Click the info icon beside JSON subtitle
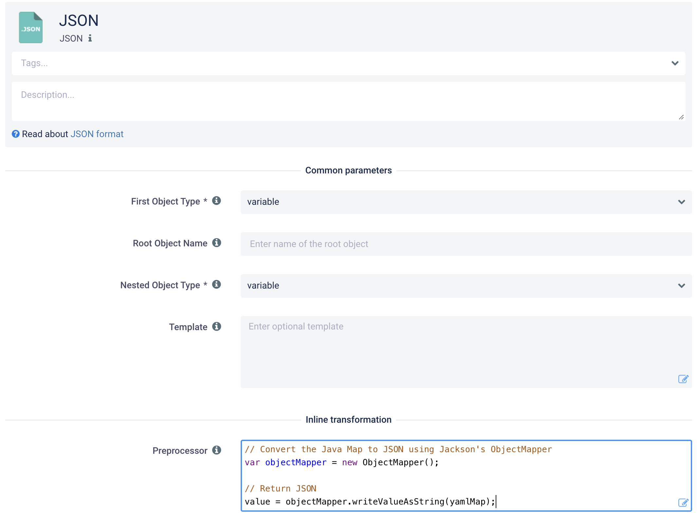This screenshot has width=698, height=513. click(90, 38)
